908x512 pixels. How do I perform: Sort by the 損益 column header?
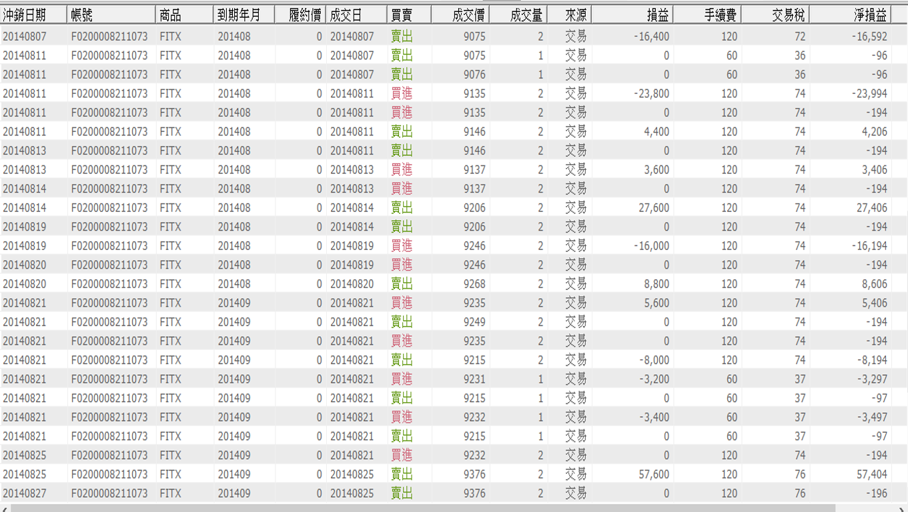632,15
